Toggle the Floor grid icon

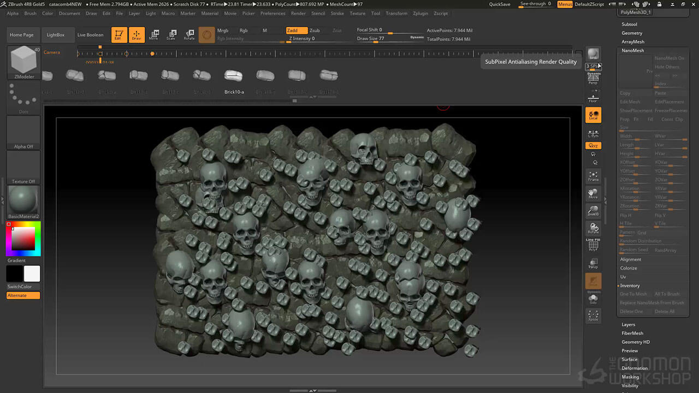point(593,98)
